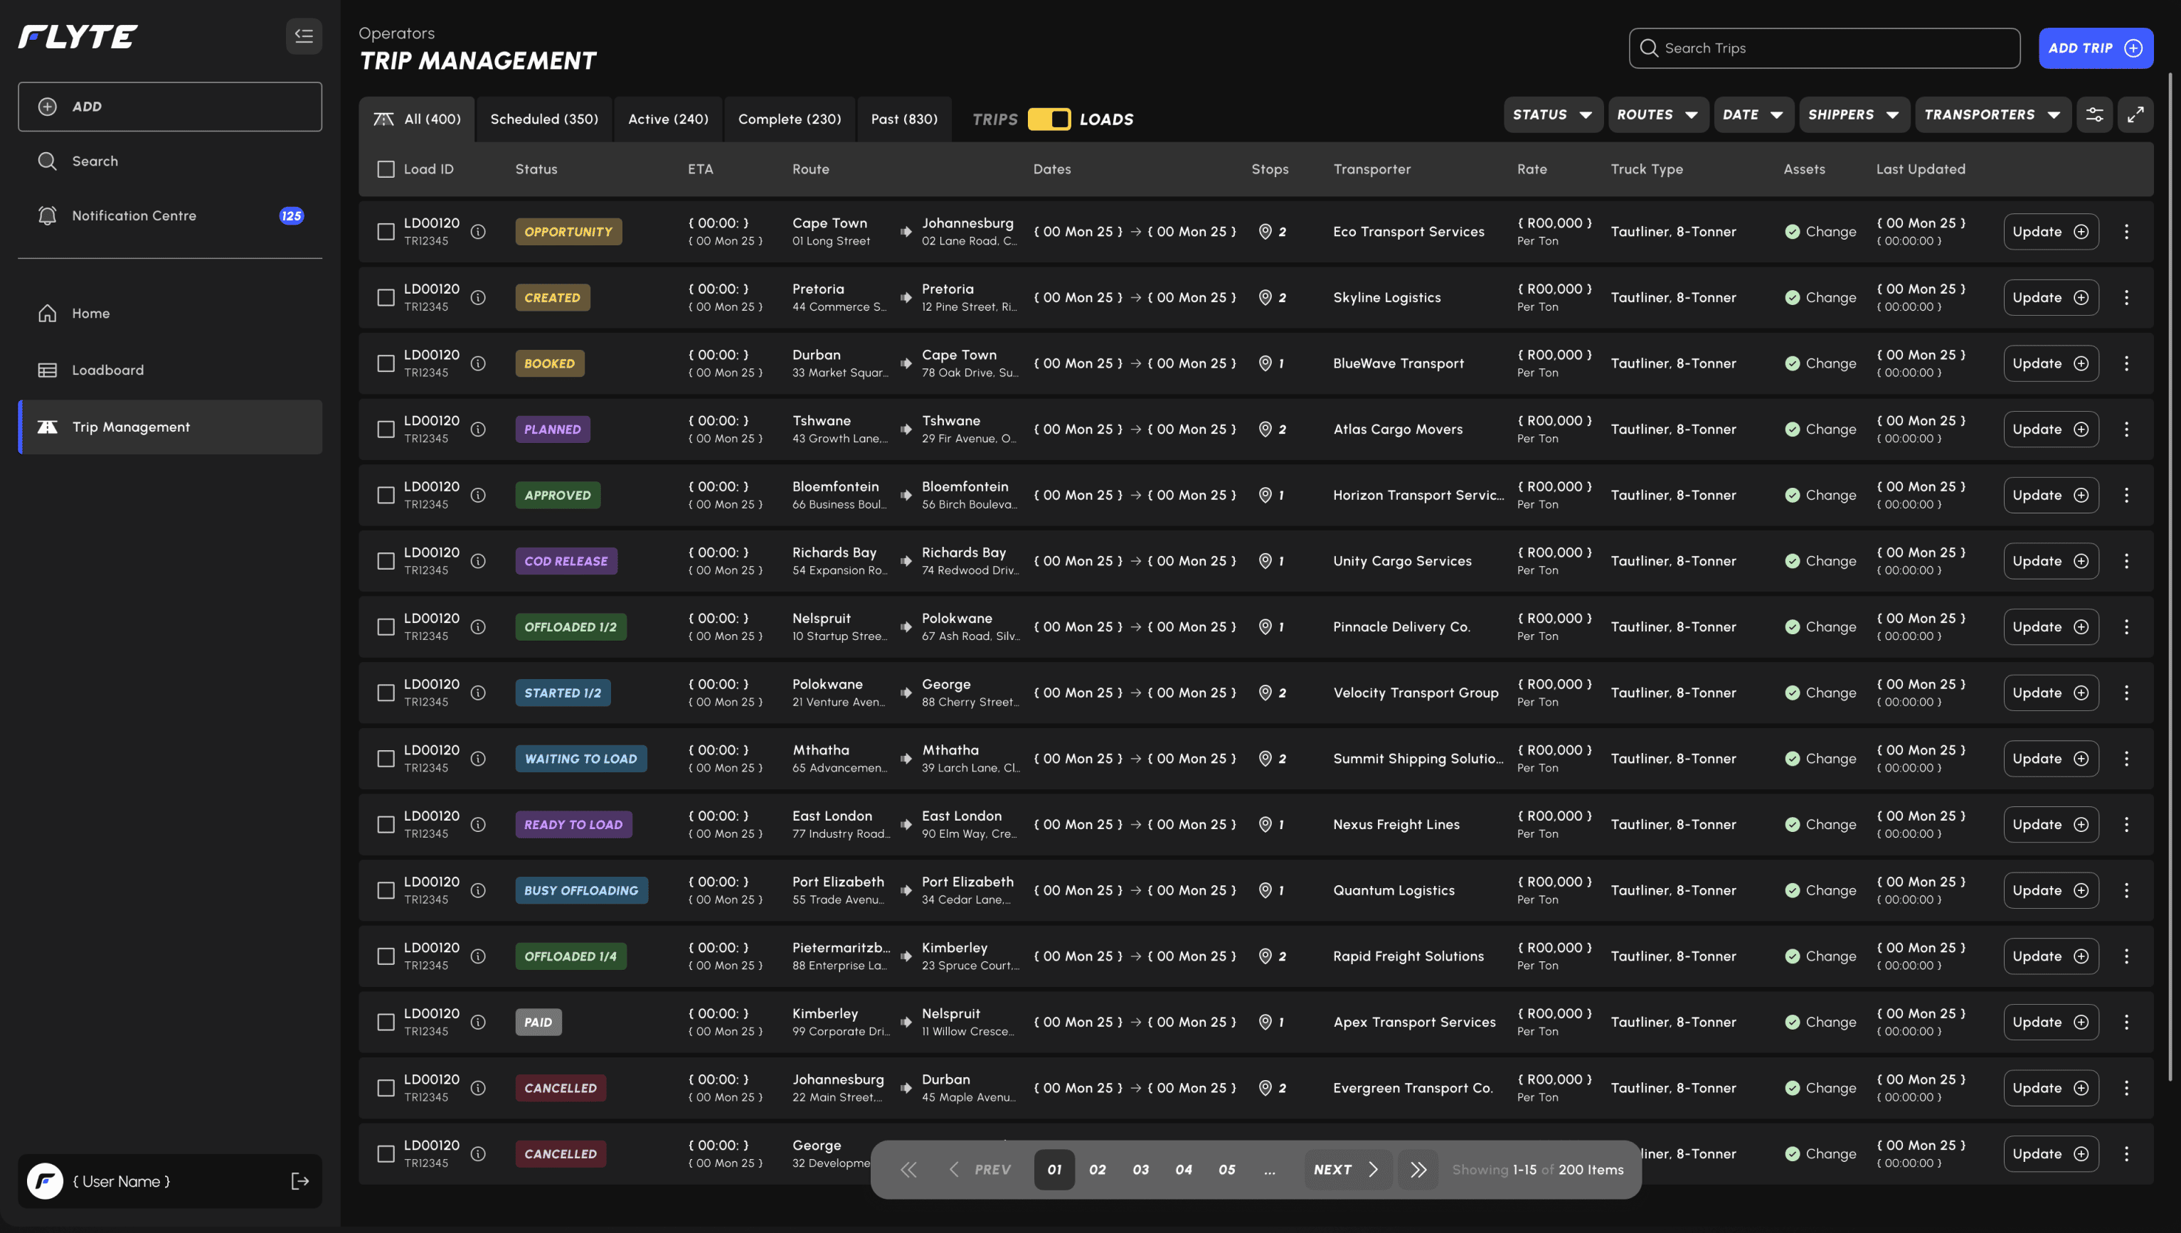Screen dimensions: 2181x1233
Task: Collapse the sidebar using the collapse icon
Action: 304,36
